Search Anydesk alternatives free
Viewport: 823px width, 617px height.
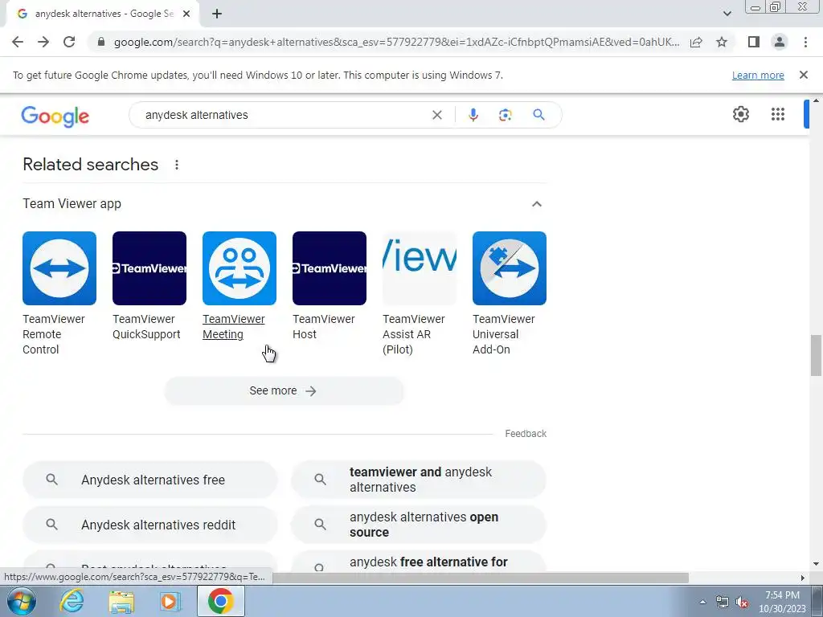coord(150,480)
